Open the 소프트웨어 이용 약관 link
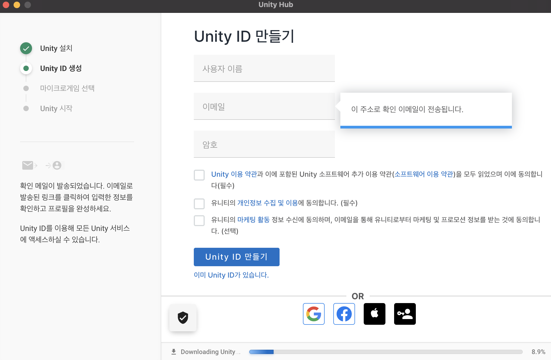Viewport: 551px width, 360px height. (423, 174)
